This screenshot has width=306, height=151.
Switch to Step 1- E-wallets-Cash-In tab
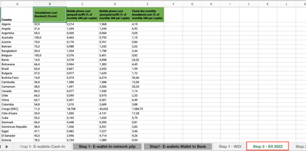(42, 147)
